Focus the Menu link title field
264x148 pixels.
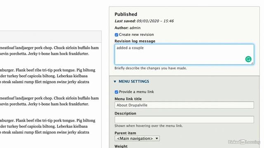coord(184,105)
